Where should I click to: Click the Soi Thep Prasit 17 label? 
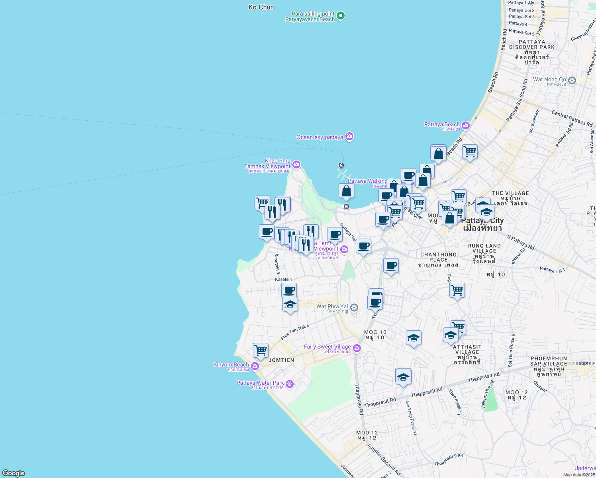[412, 417]
